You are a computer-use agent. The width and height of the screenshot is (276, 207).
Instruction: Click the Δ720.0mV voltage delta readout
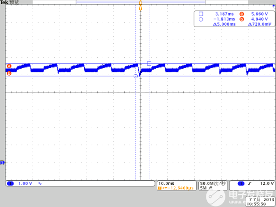pos(259,24)
